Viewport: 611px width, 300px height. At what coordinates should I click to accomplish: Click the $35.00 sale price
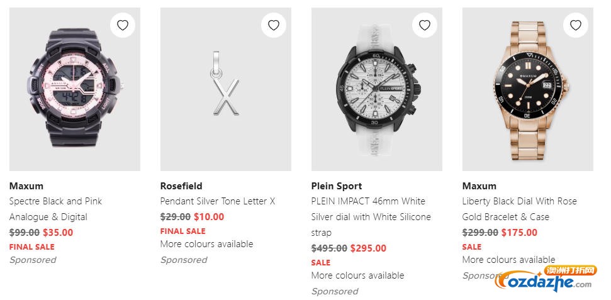(x=58, y=232)
